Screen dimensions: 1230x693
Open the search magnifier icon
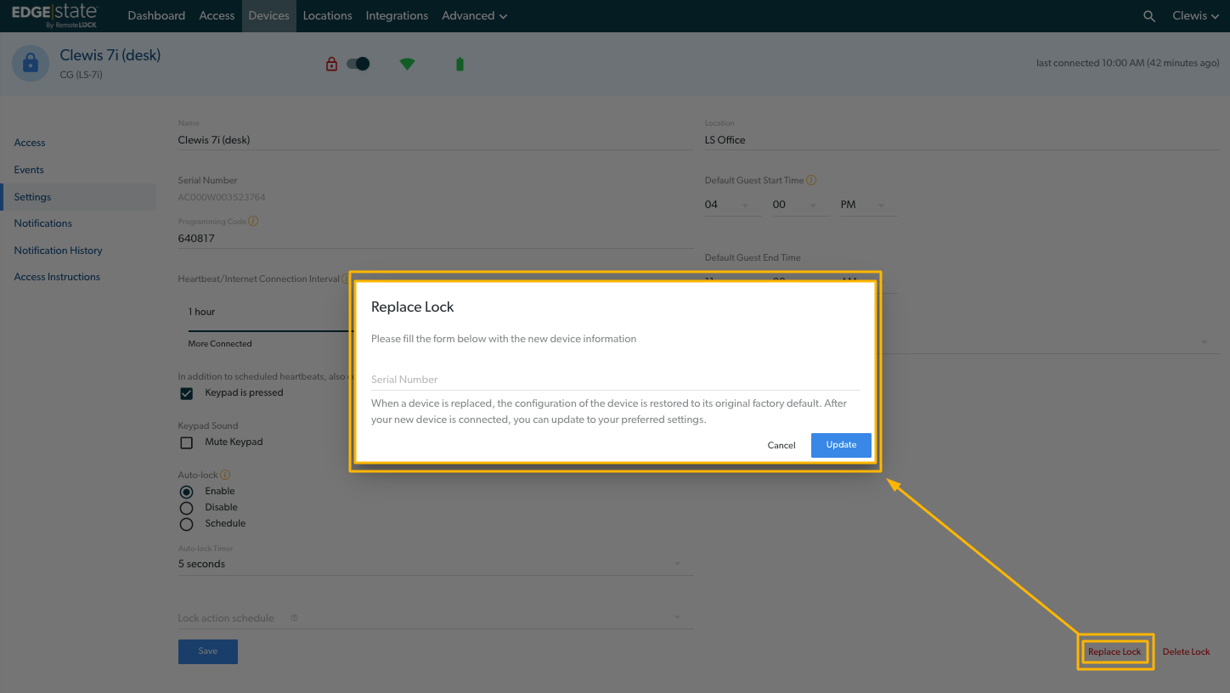pyautogui.click(x=1149, y=16)
